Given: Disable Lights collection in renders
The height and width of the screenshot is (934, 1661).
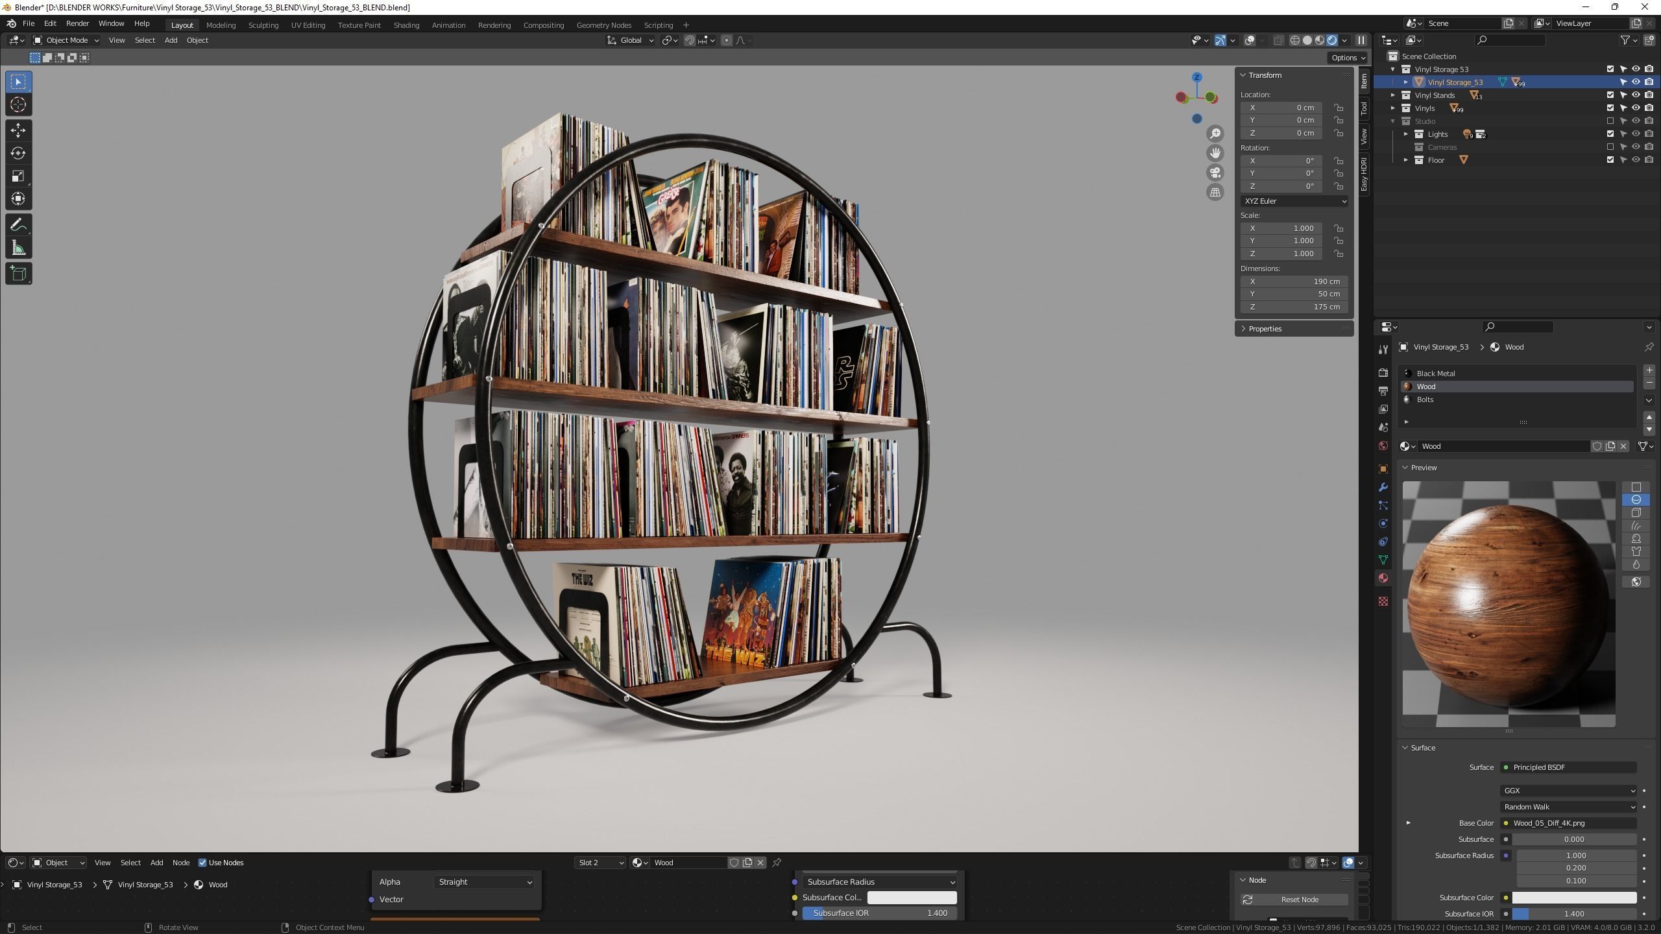Looking at the screenshot, I should click(x=1649, y=134).
